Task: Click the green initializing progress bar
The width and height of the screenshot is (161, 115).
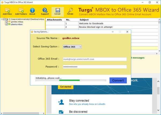Action: pyautogui.click(x=69, y=80)
